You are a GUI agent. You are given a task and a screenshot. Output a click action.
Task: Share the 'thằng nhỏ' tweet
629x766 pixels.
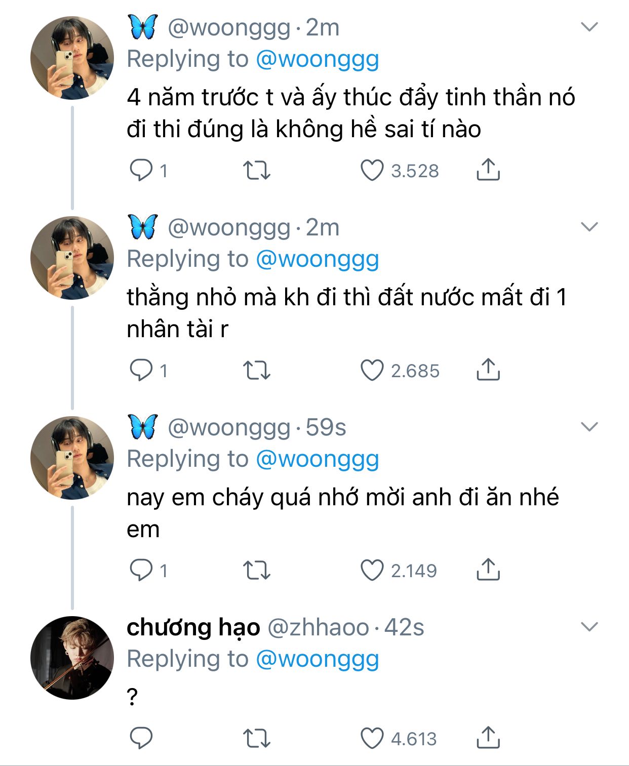pyautogui.click(x=488, y=370)
